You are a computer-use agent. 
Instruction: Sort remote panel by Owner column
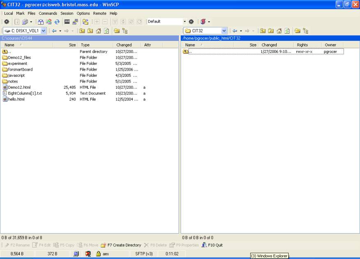332,45
